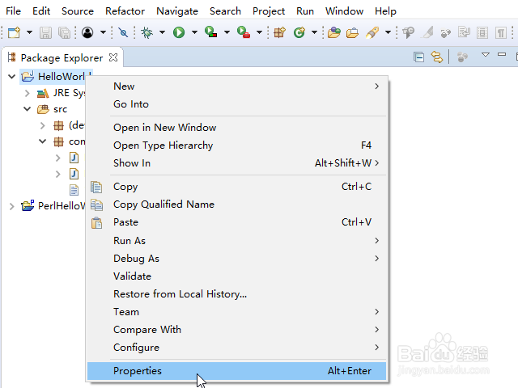The image size is (518, 388).
Task: Toggle Block Selection Mode icon
Action: (x=482, y=32)
